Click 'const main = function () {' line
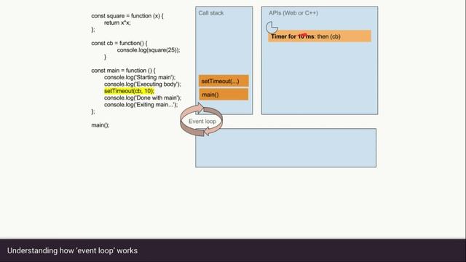The image size is (466, 262). click(x=123, y=71)
